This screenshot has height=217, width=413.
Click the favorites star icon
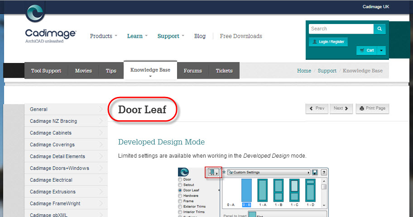click(x=224, y=172)
